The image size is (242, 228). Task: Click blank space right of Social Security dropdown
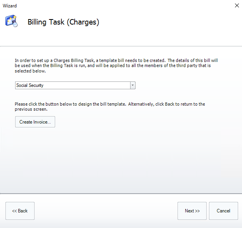[x=183, y=85]
